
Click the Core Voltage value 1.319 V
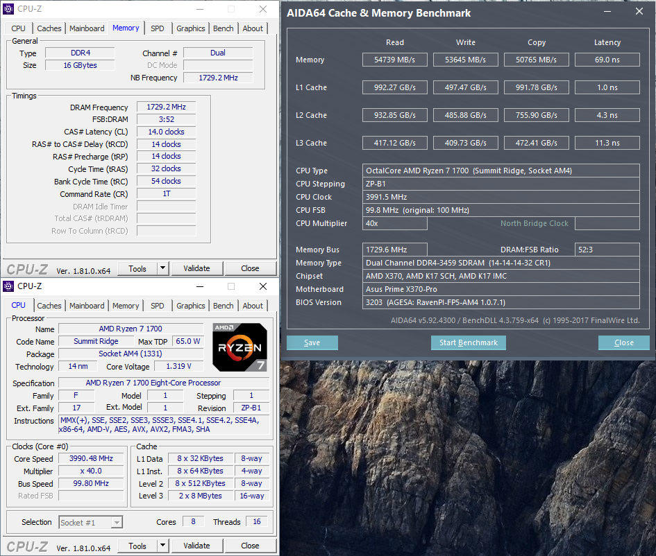pyautogui.click(x=178, y=366)
